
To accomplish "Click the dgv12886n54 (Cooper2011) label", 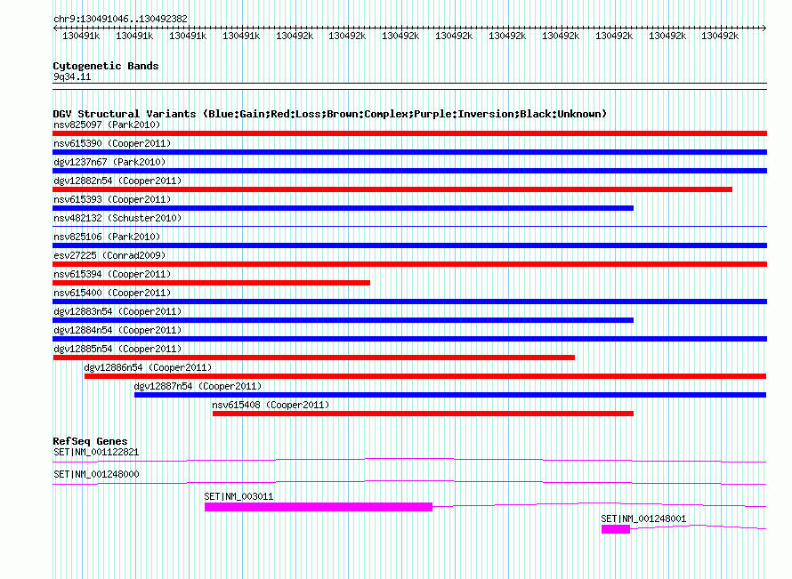I will tap(148, 367).
